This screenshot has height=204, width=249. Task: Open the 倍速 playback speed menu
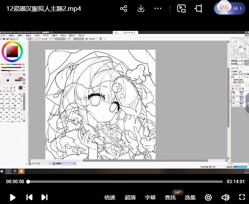(110, 197)
